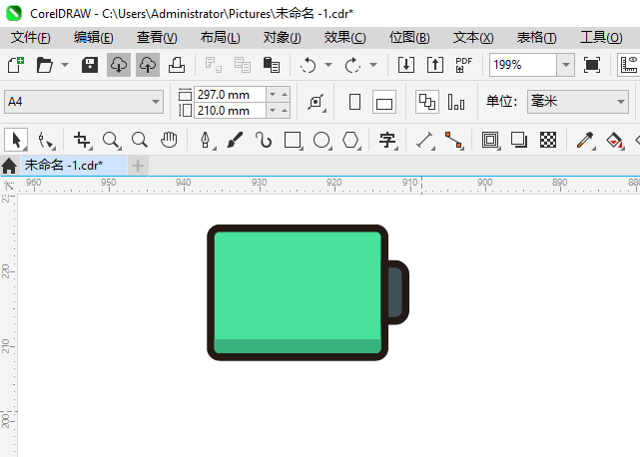Print the document
Viewport: 640px width, 457px height.
coord(177,65)
